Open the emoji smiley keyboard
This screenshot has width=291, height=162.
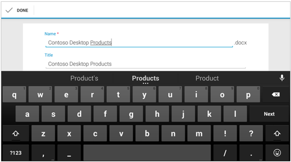click(277, 153)
